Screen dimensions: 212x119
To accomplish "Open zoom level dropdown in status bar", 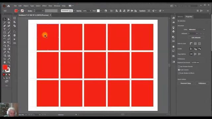I will tap(26, 115).
